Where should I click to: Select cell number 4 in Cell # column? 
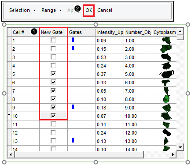[14, 66]
